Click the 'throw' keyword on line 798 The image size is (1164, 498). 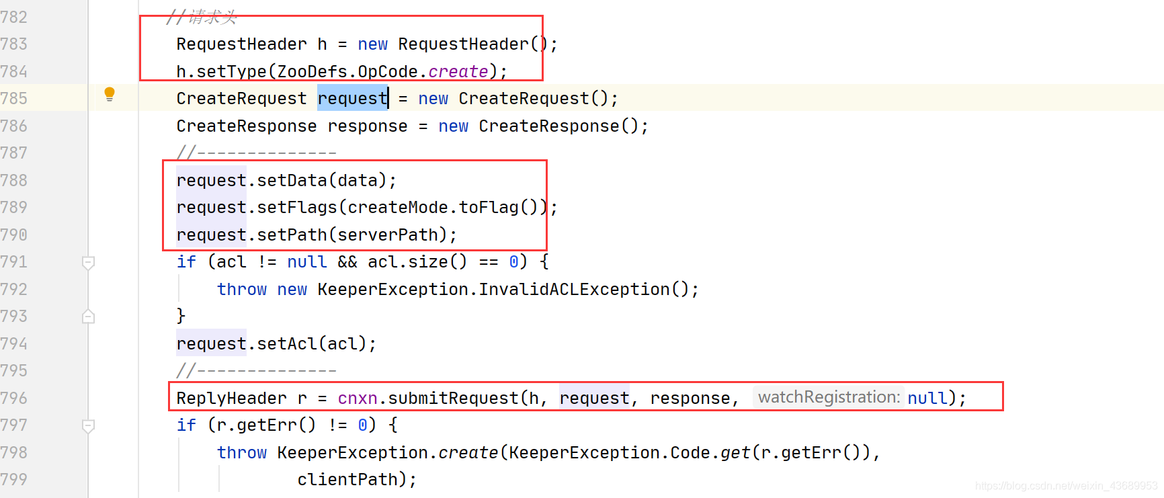click(x=241, y=452)
